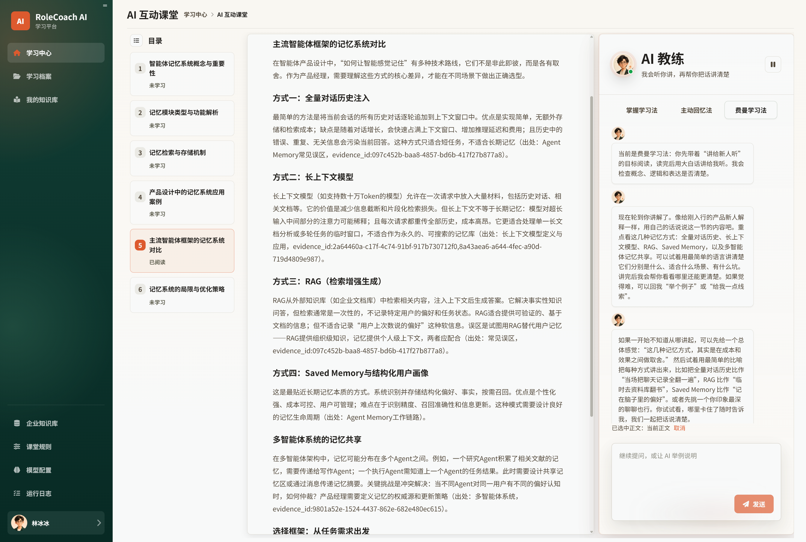The image size is (806, 542).
Task: Pause the AI 教练 session
Action: 773,64
